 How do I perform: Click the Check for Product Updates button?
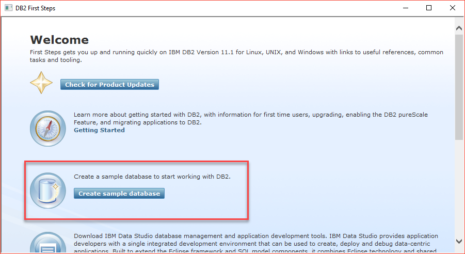pos(109,85)
